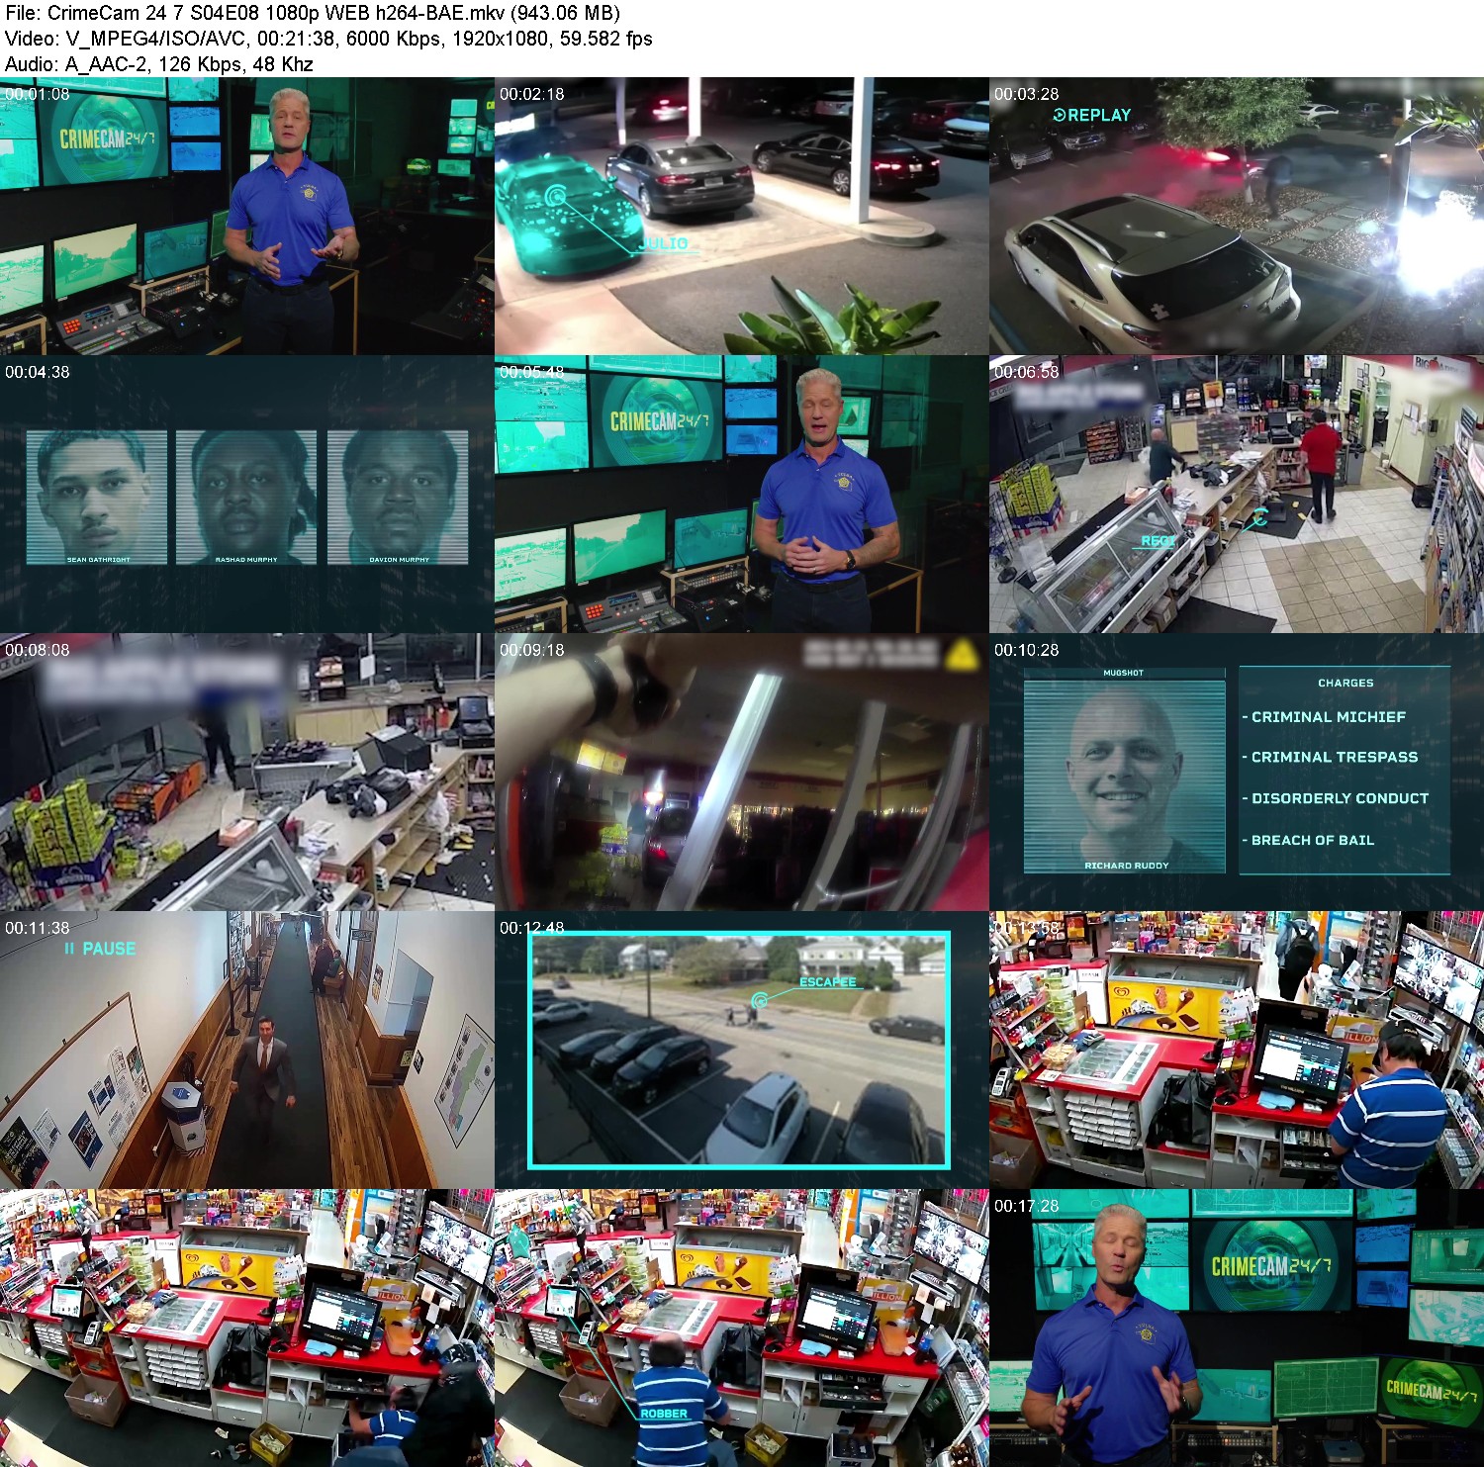This screenshot has height=1467, width=1484.
Task: Open the 00:12:48 ESCAPEE street frame
Action: (x=742, y=1051)
